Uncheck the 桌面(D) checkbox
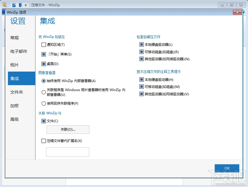The width and height of the screenshot is (248, 187). [x=44, y=64]
